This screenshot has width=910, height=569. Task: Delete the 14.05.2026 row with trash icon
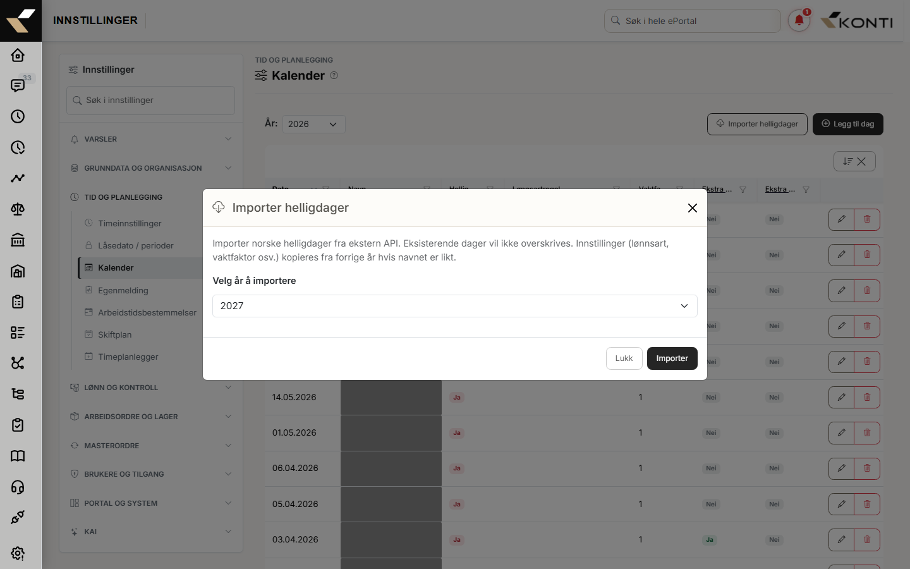[x=867, y=398]
